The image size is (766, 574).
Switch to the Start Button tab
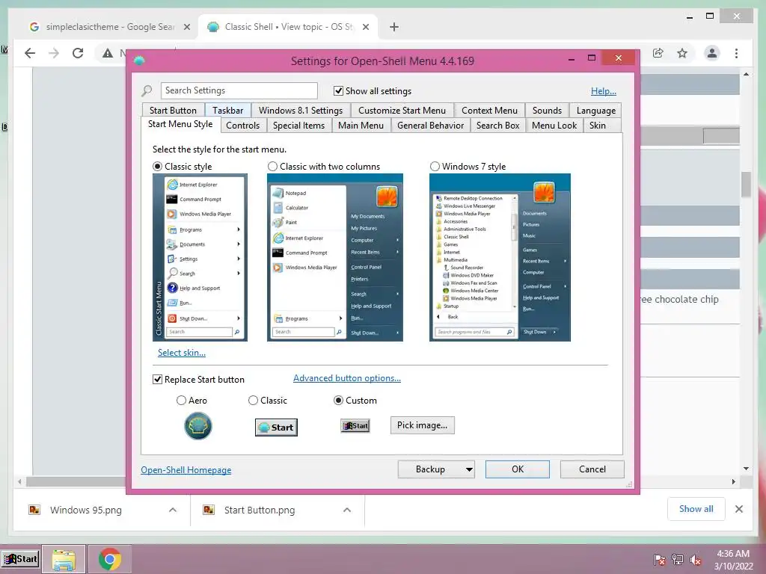coord(173,111)
